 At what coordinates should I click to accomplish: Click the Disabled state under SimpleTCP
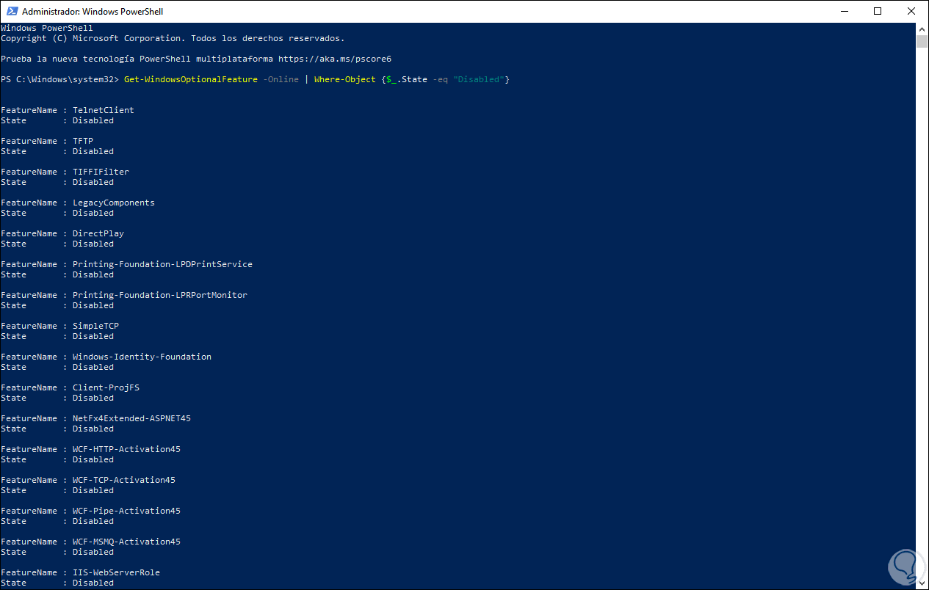point(93,336)
